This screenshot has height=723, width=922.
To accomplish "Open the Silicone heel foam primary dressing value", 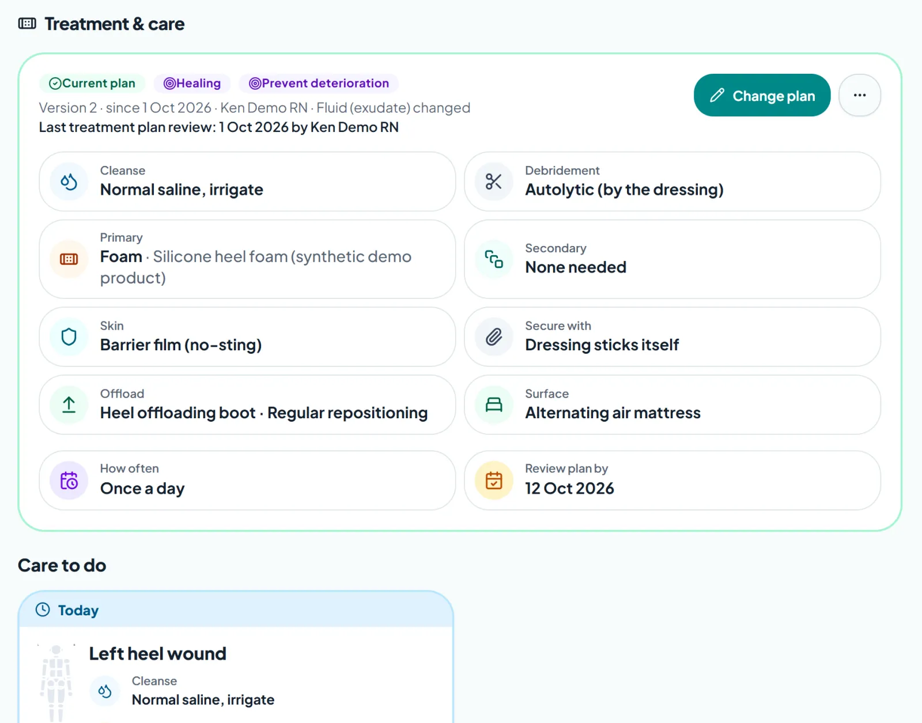I will pyautogui.click(x=256, y=267).
